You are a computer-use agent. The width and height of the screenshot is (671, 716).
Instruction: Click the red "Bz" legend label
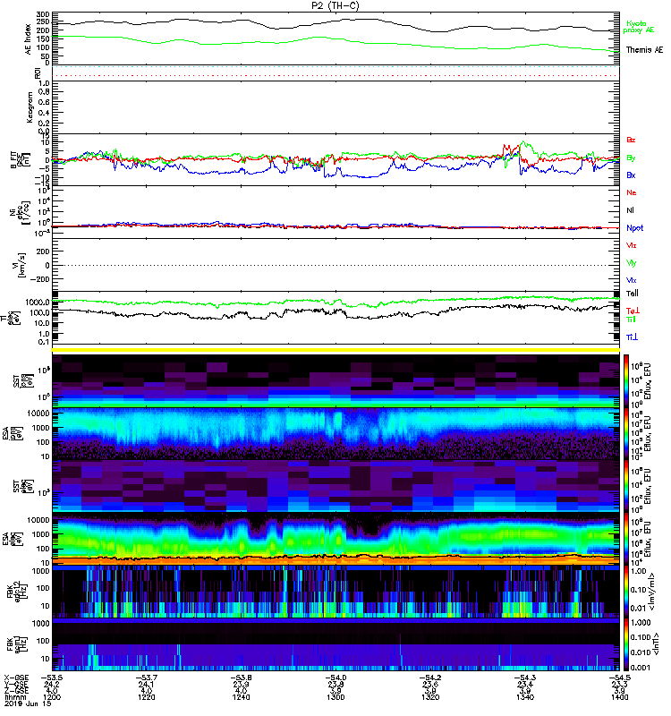[631, 140]
